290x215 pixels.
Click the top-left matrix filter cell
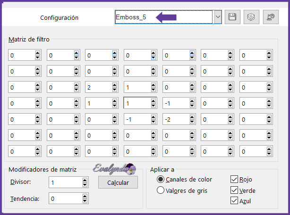click(20, 56)
